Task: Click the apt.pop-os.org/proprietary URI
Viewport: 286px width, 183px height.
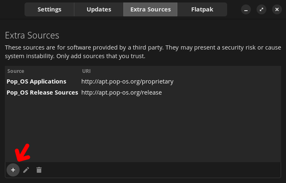Action: (x=127, y=81)
